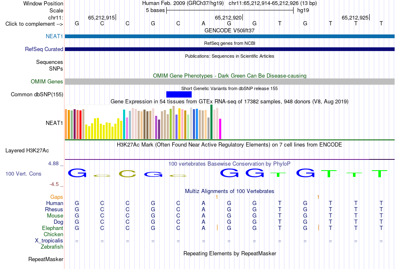Open Common dbSNP(155) track label

click(37, 94)
